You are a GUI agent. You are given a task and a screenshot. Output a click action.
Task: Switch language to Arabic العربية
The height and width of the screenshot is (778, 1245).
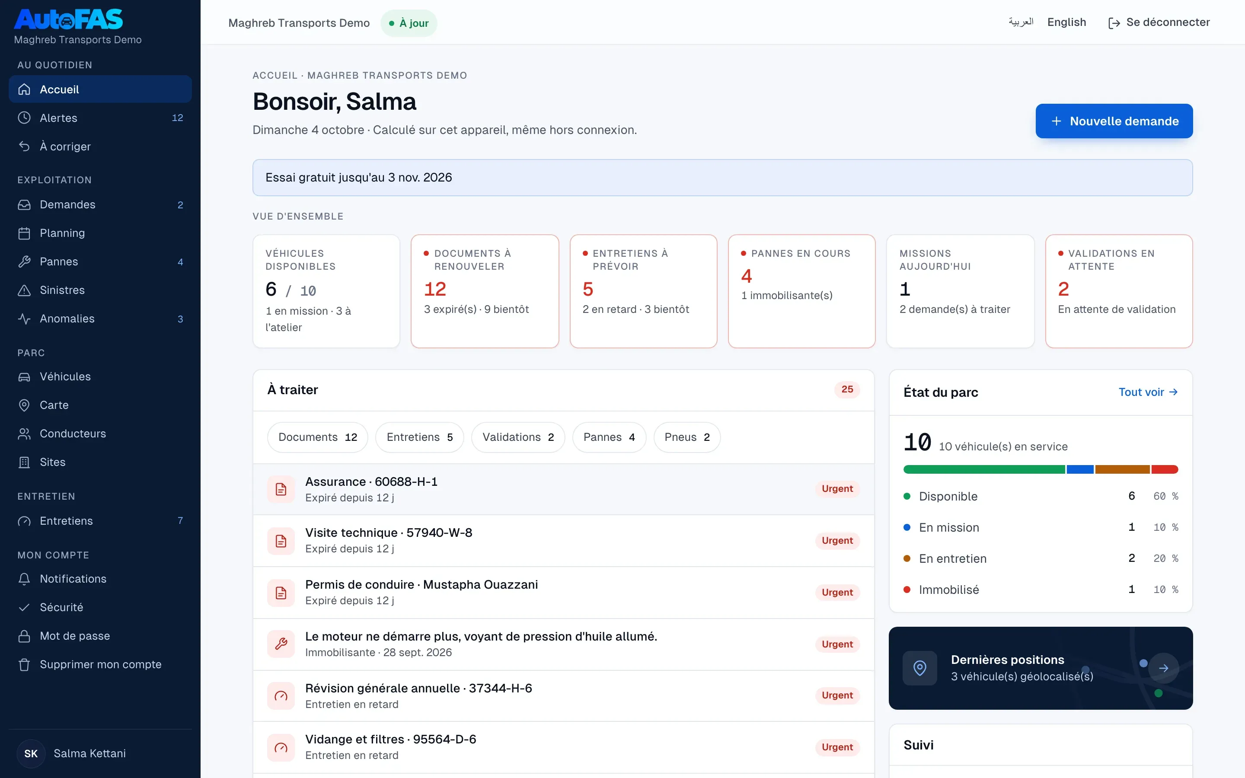1021,22
